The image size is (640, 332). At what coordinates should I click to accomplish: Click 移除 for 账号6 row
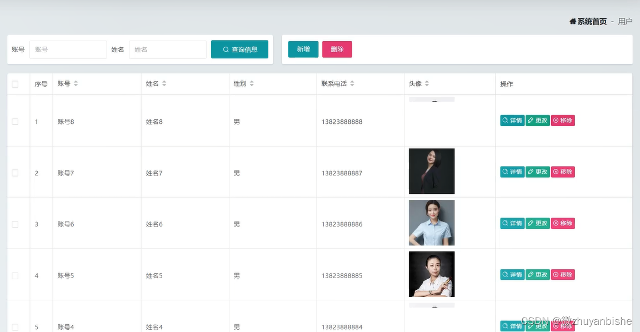[x=563, y=223]
